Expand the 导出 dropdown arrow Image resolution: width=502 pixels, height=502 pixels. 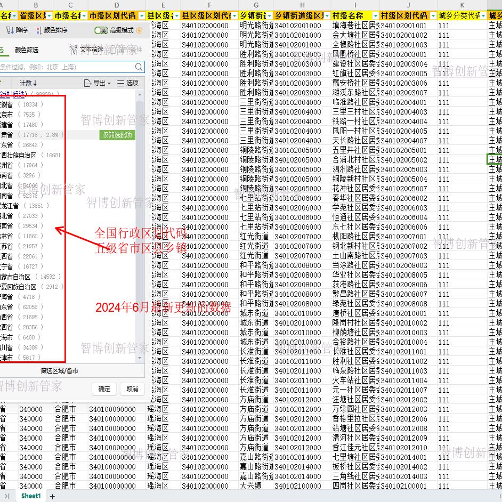tap(109, 83)
